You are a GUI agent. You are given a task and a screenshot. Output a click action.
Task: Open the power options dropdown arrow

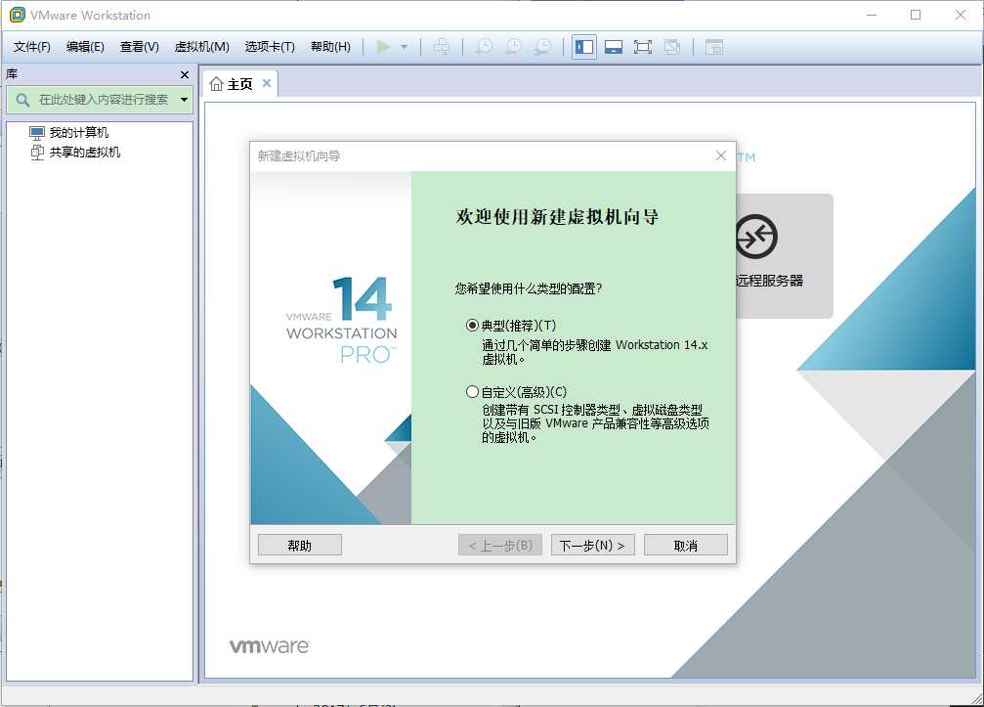coord(405,47)
